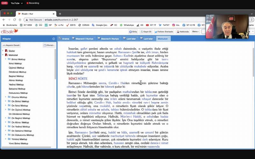Open the NT WEB bookmark
255x159 pixels.
[26, 25]
